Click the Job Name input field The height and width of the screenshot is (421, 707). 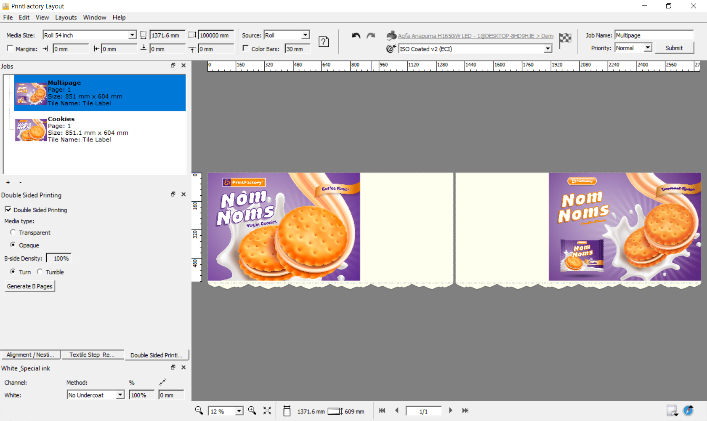tap(654, 35)
